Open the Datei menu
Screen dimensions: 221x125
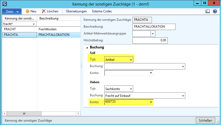[x=12, y=12]
